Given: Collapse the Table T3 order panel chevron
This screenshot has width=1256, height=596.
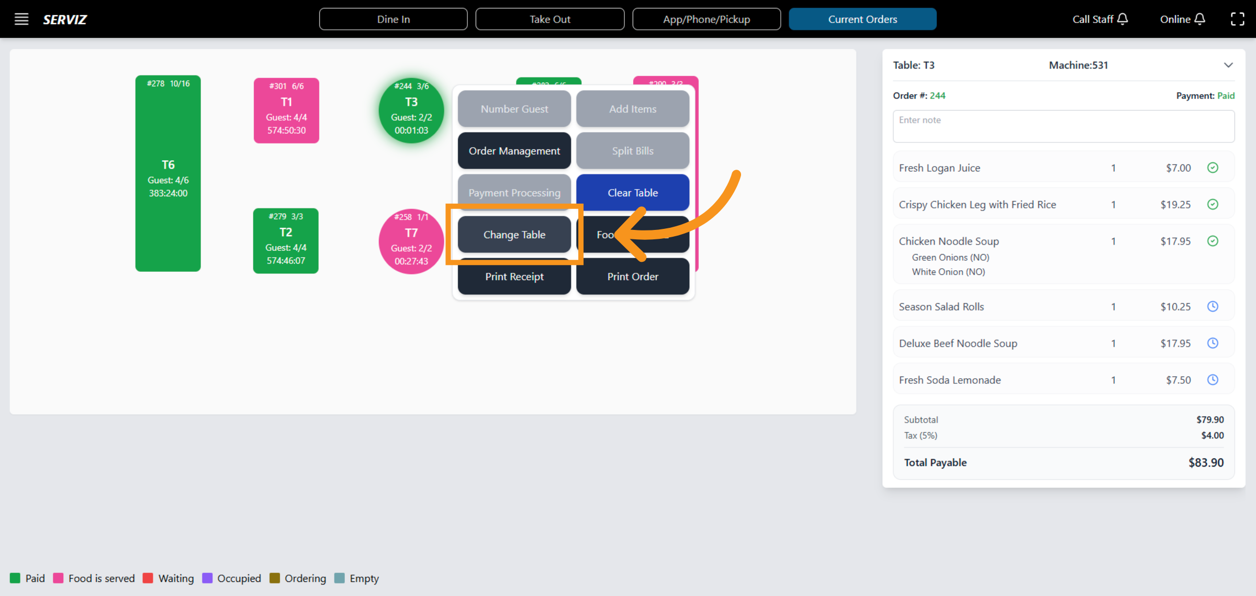Looking at the screenshot, I should click(1228, 65).
